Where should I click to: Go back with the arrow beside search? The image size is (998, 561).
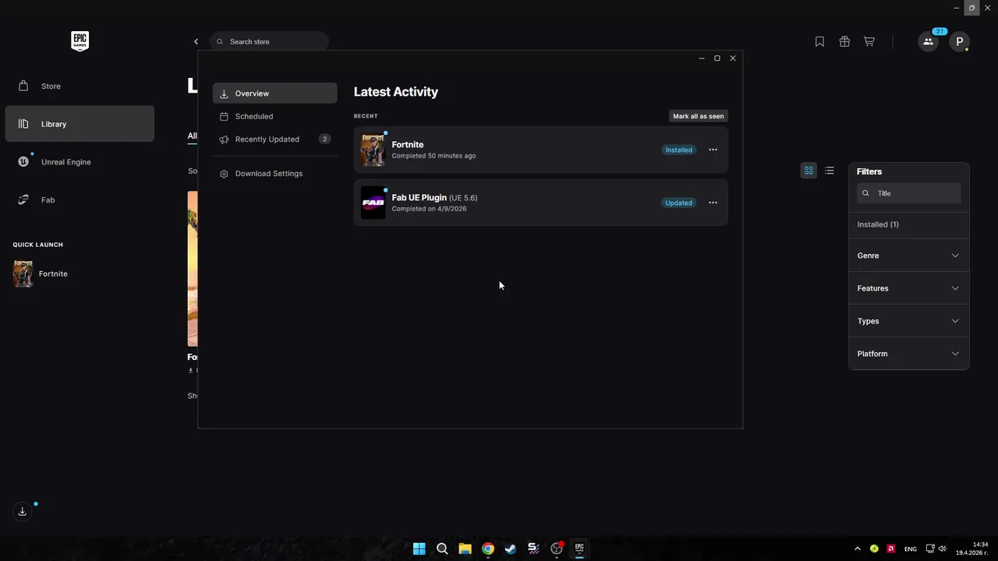(196, 41)
